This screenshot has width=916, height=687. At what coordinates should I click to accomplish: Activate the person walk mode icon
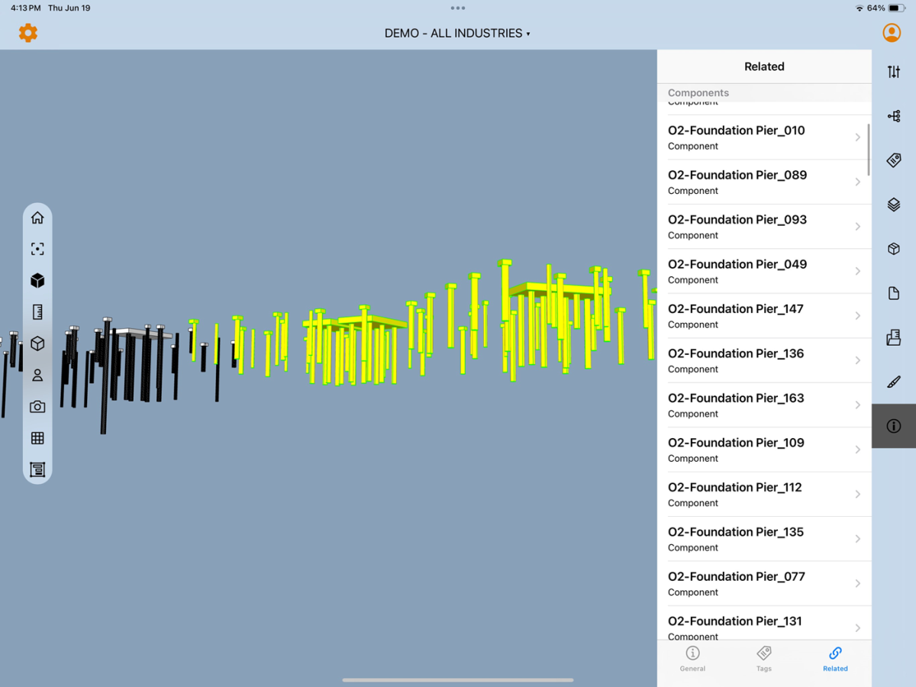pos(37,376)
